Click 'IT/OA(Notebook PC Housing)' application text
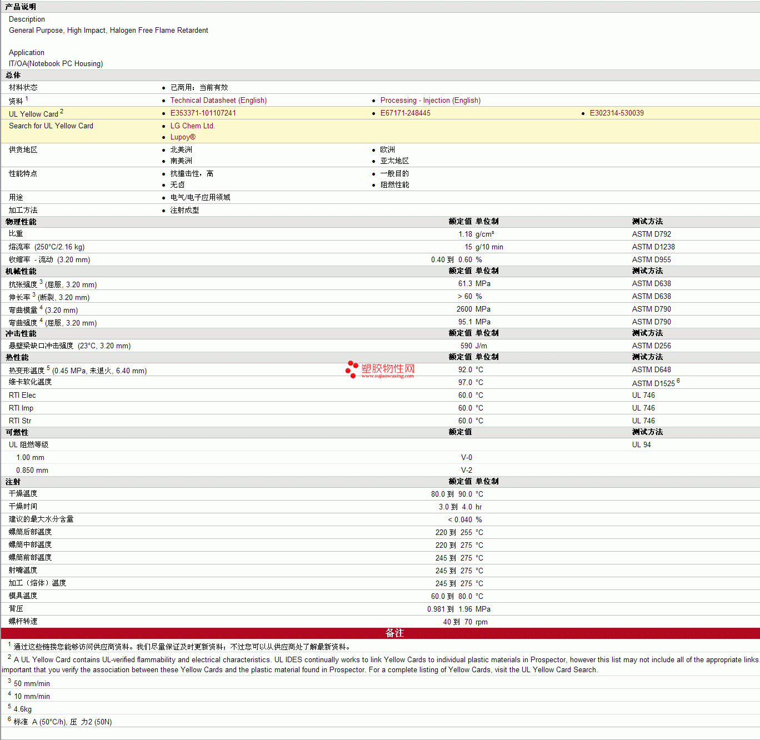Viewport: 760px width, 740px height. tap(56, 64)
